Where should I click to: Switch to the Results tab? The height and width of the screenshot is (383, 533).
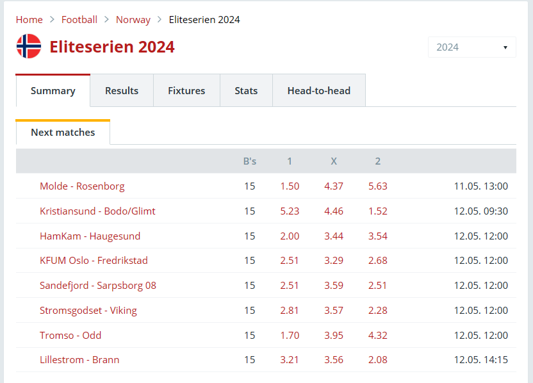[x=122, y=91]
